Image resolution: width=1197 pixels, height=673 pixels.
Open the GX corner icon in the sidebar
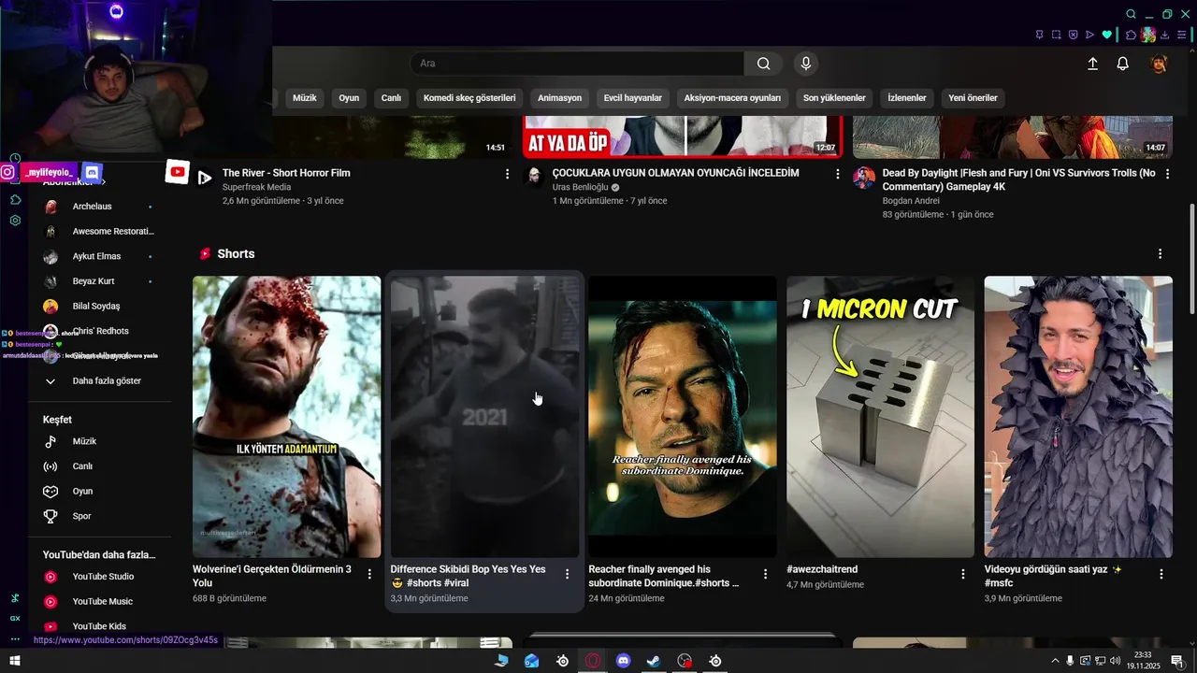(x=15, y=618)
